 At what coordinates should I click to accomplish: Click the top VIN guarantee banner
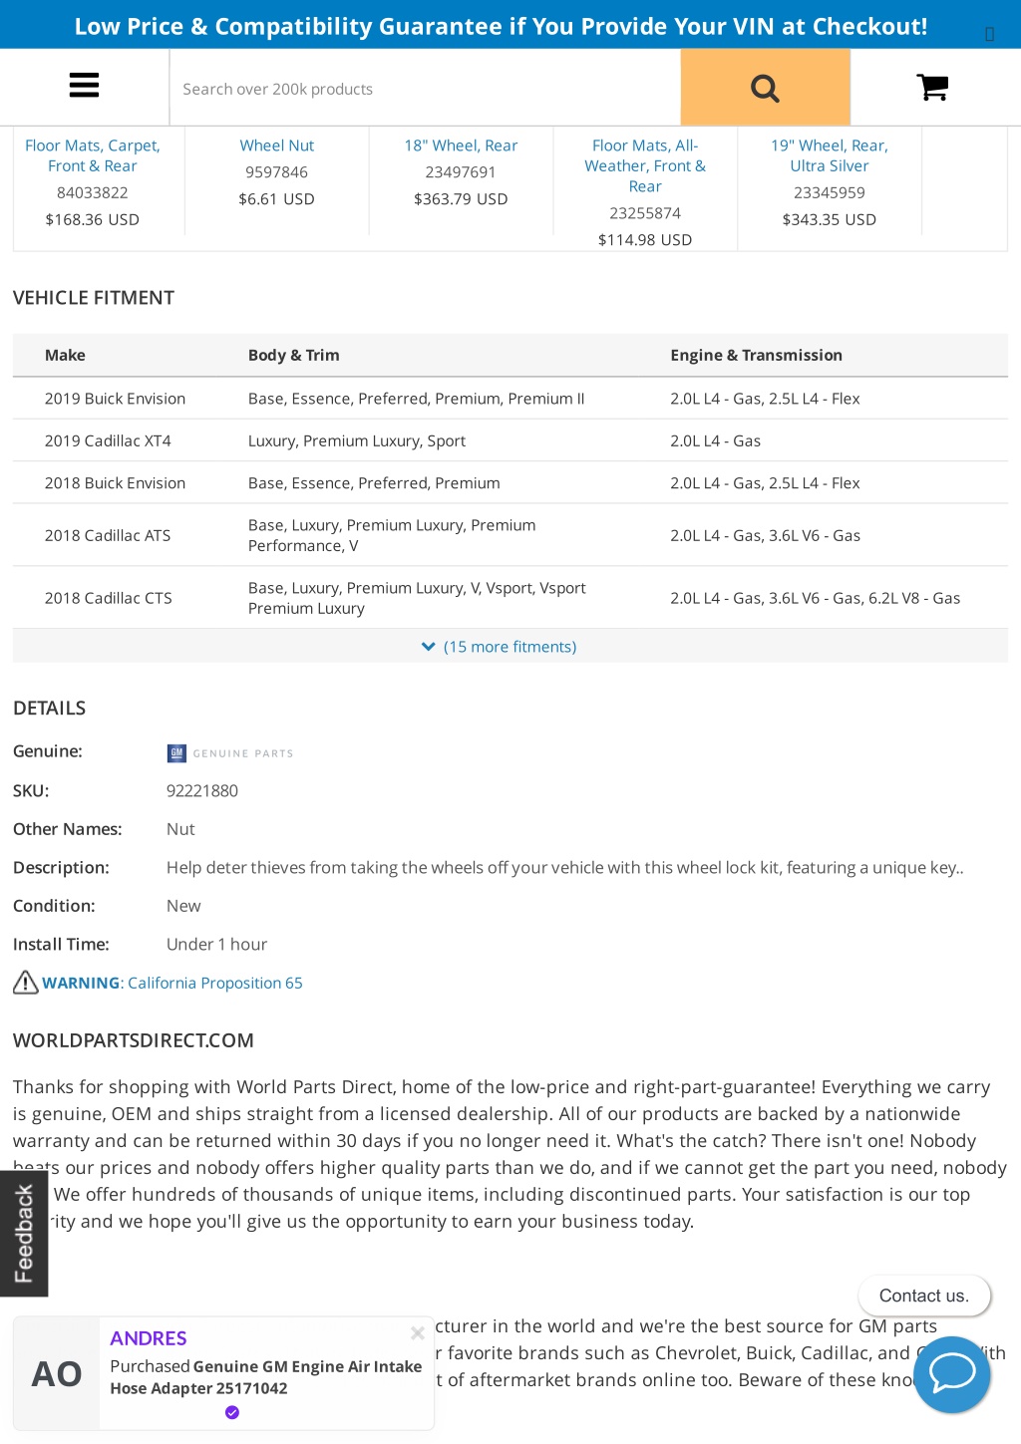tap(501, 26)
